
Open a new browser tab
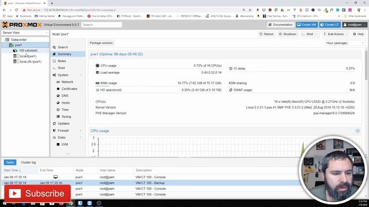pos(52,3)
